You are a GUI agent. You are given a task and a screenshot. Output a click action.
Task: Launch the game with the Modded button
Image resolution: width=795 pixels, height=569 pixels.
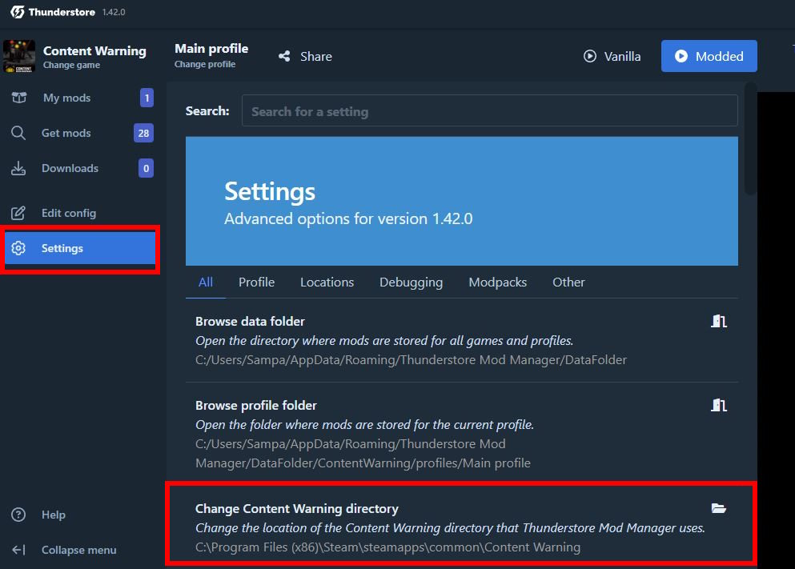(x=709, y=56)
